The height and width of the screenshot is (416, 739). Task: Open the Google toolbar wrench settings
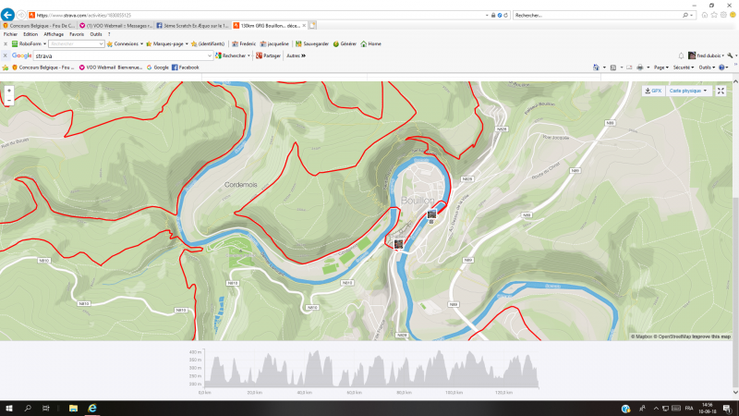tap(731, 55)
